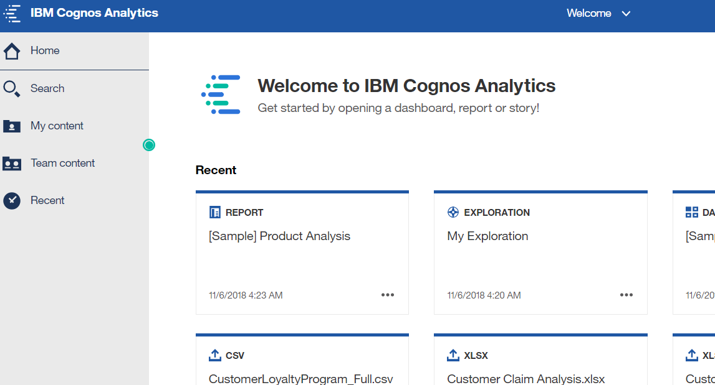Open CustomerLoyaltyProgram_Full.csv file
This screenshot has height=385, width=715.
pyautogui.click(x=301, y=379)
